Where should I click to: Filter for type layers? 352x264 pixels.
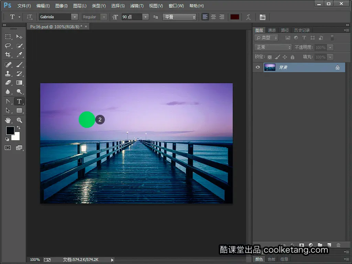tap(304, 38)
